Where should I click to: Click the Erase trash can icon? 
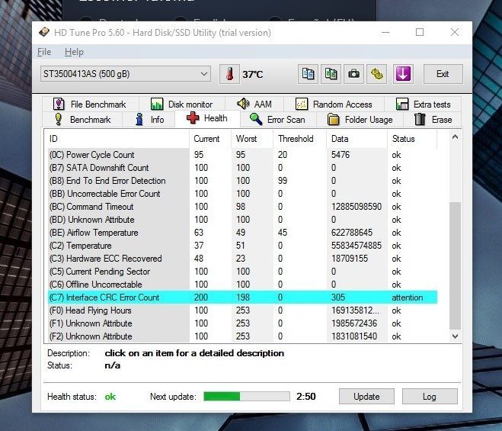tap(420, 119)
